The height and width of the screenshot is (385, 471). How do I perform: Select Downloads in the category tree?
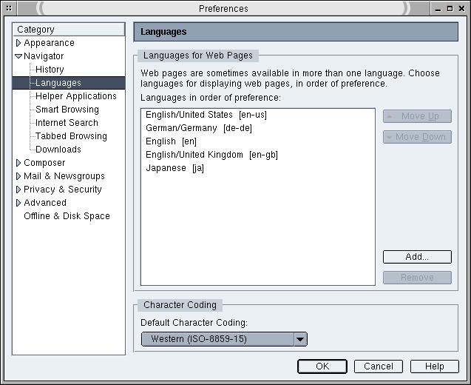pyautogui.click(x=58, y=150)
